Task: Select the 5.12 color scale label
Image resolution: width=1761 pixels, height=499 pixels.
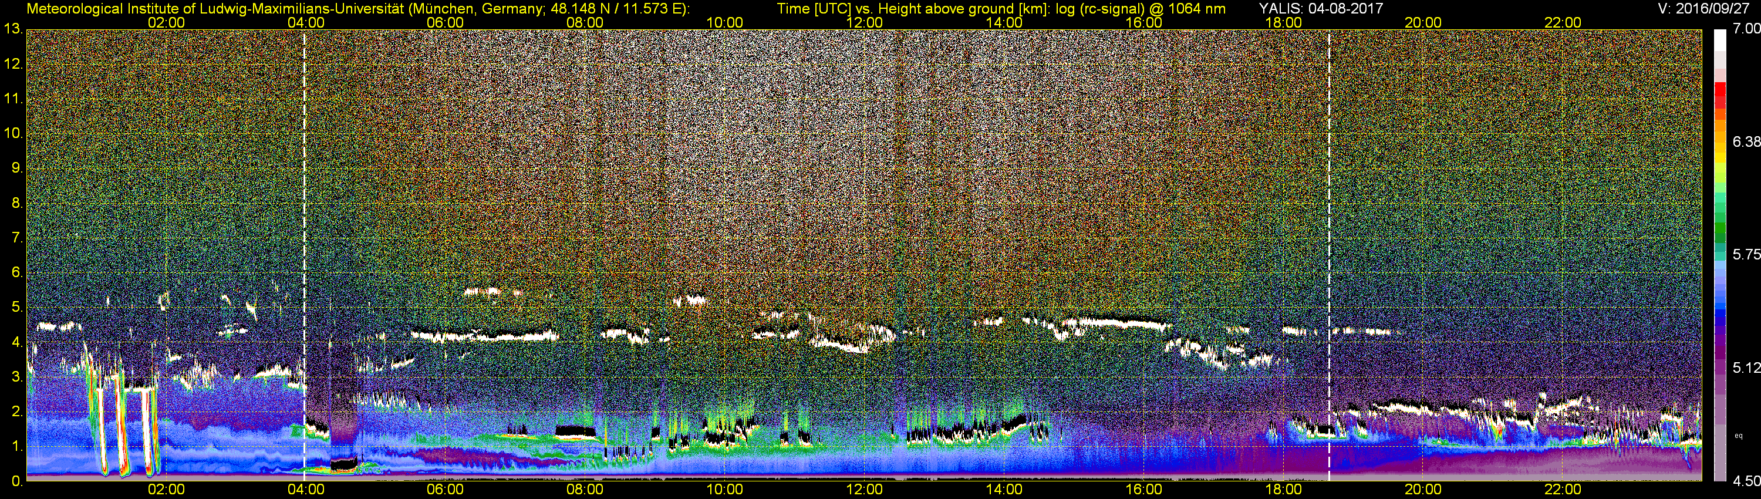Action: [x=1747, y=367]
